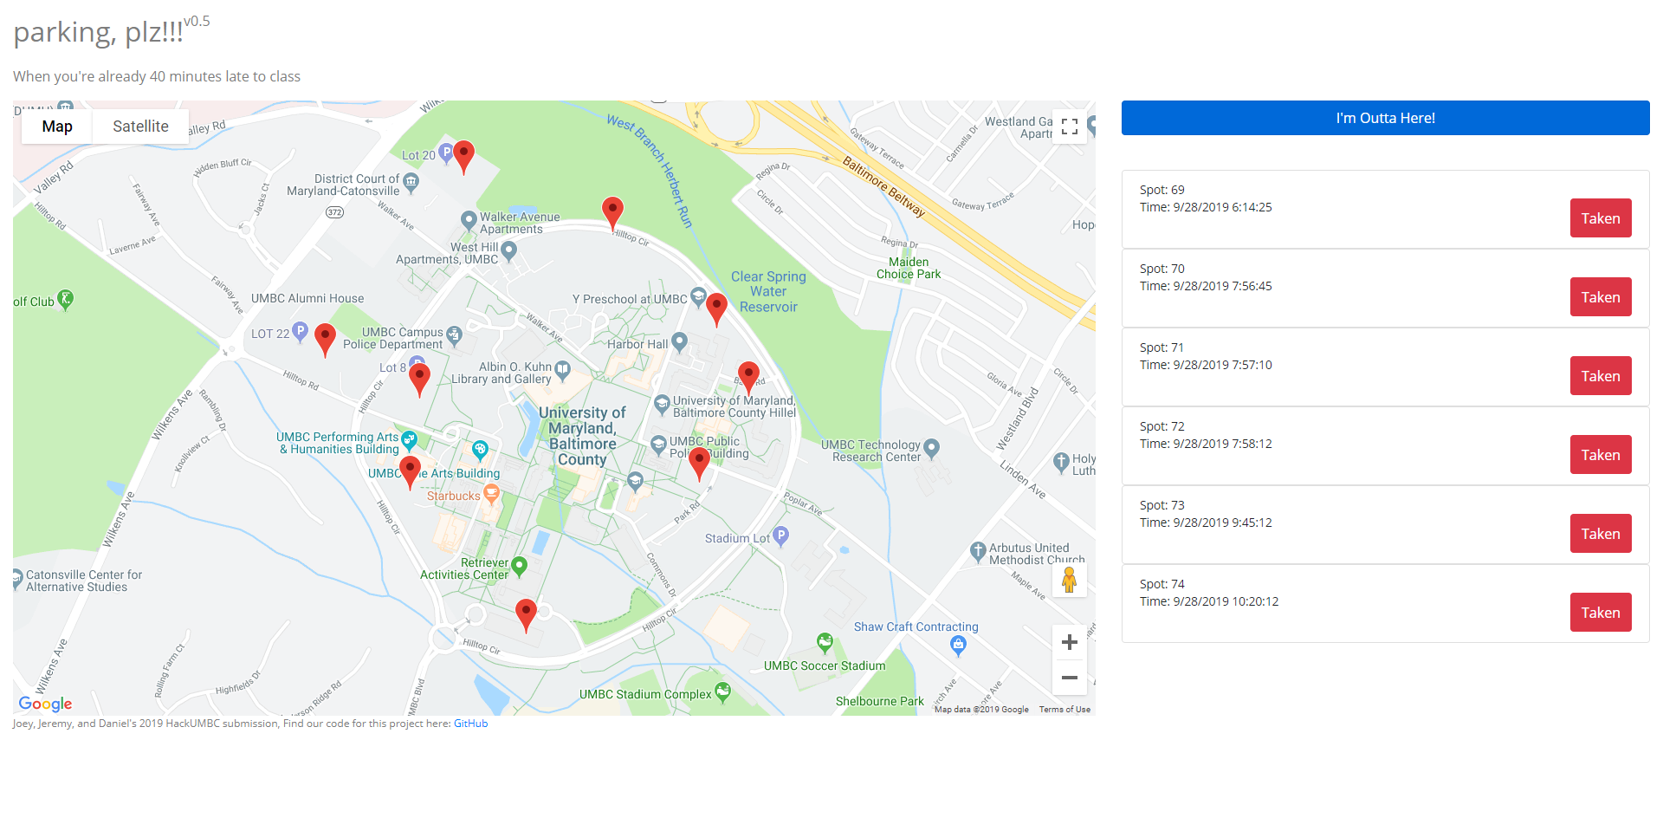
Task: Select red marker near Y Preschool at UMBC
Action: pos(716,309)
